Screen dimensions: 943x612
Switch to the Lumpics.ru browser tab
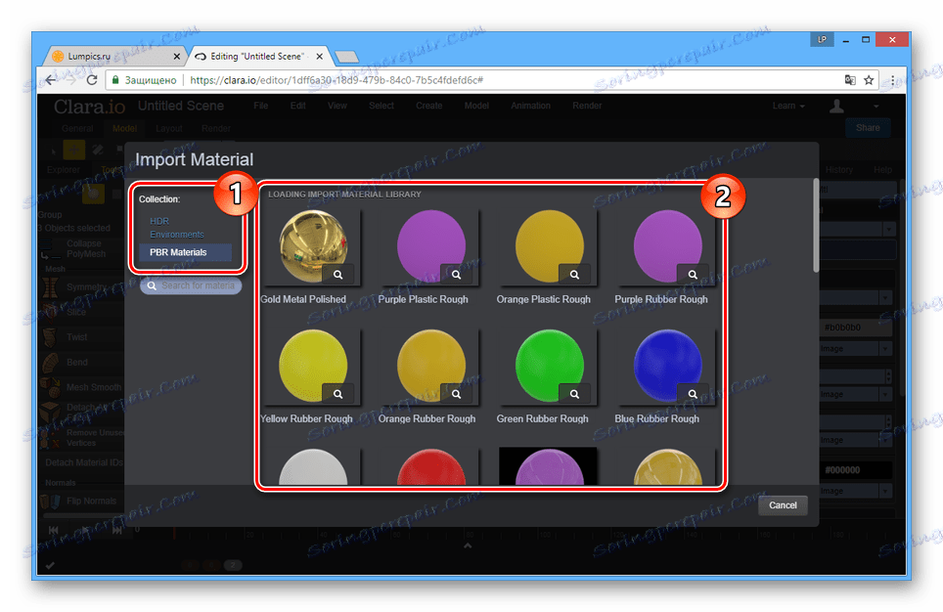click(x=114, y=56)
